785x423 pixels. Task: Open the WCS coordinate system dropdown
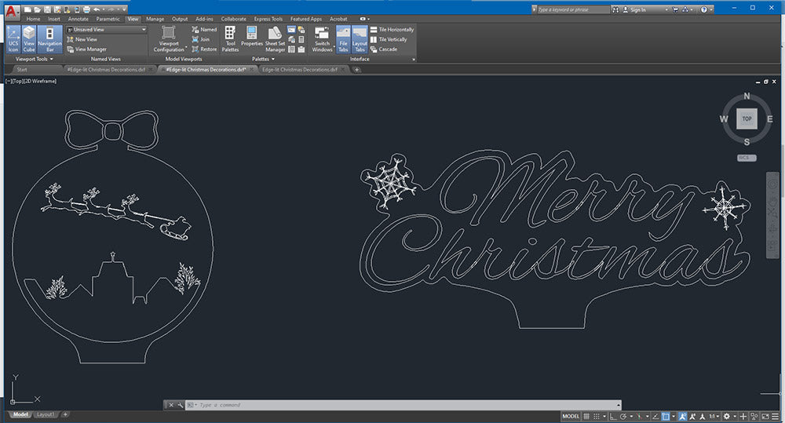(747, 158)
